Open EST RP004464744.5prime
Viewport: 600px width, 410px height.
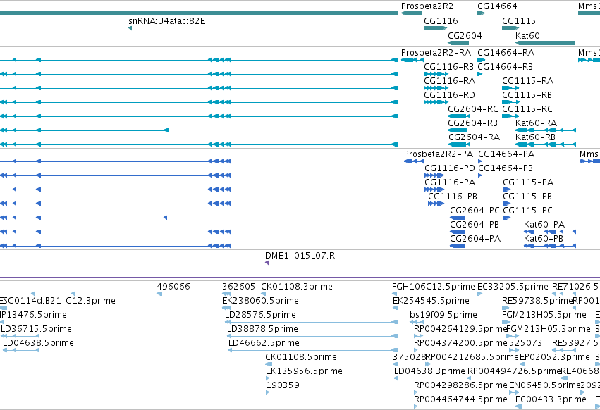point(460,399)
